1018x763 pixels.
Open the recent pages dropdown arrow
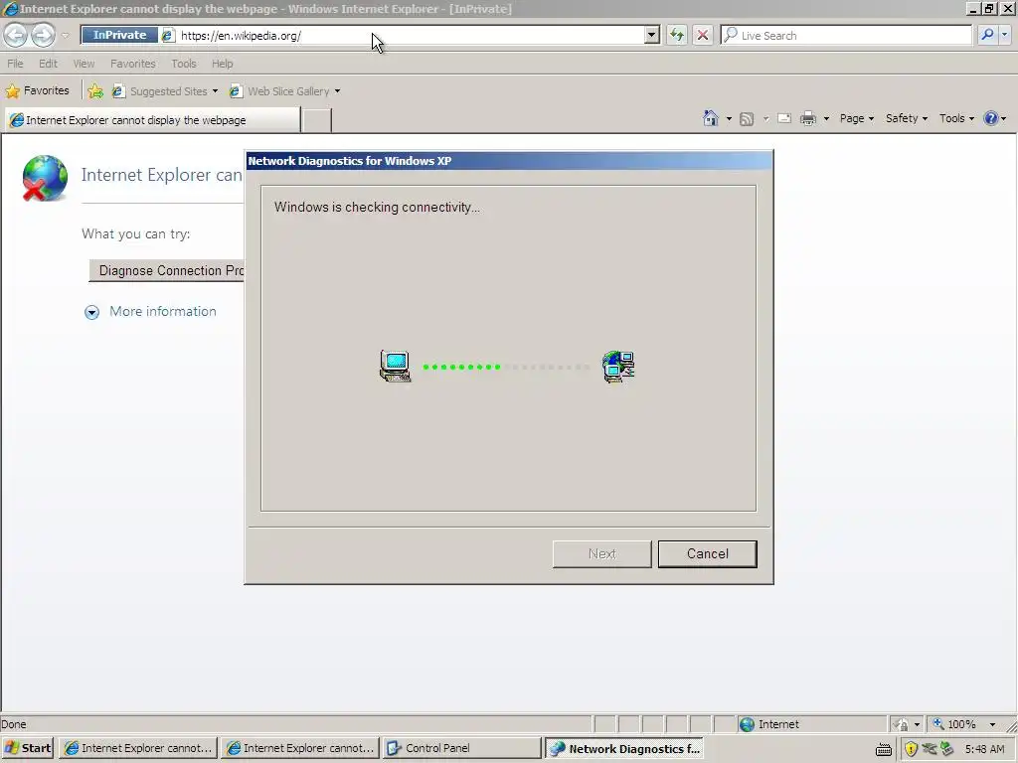point(65,36)
